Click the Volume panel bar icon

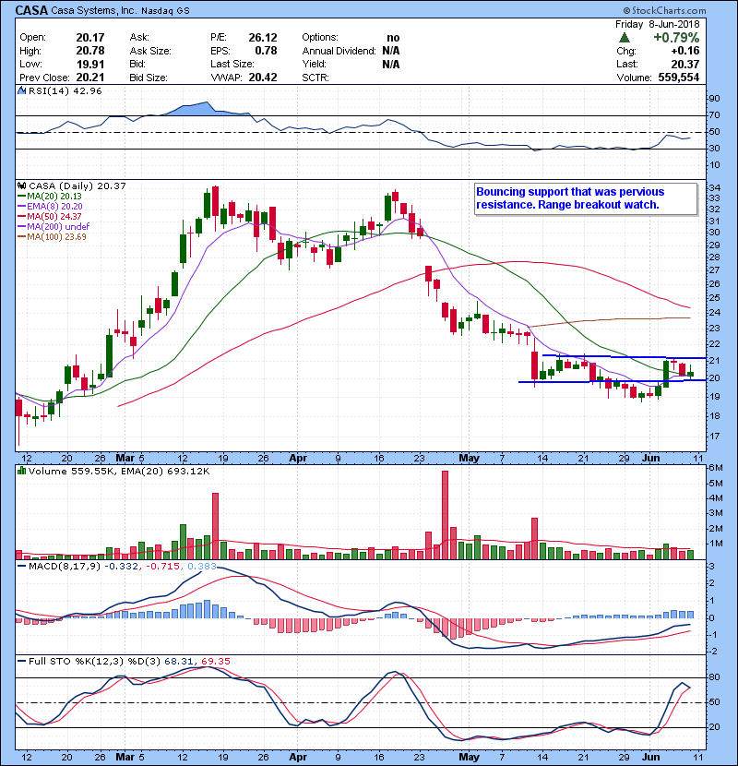[x=21, y=471]
